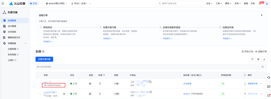Open the 华北3（北京）region dropdown
This screenshot has height=99, width=271.
tap(81, 3)
